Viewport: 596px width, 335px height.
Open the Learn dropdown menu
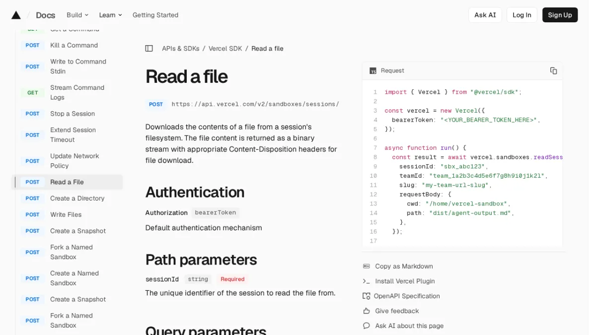coord(110,15)
